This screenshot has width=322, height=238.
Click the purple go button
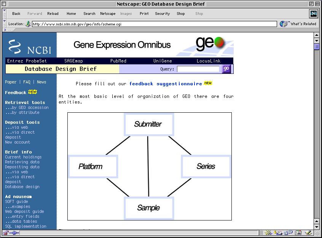(x=226, y=69)
